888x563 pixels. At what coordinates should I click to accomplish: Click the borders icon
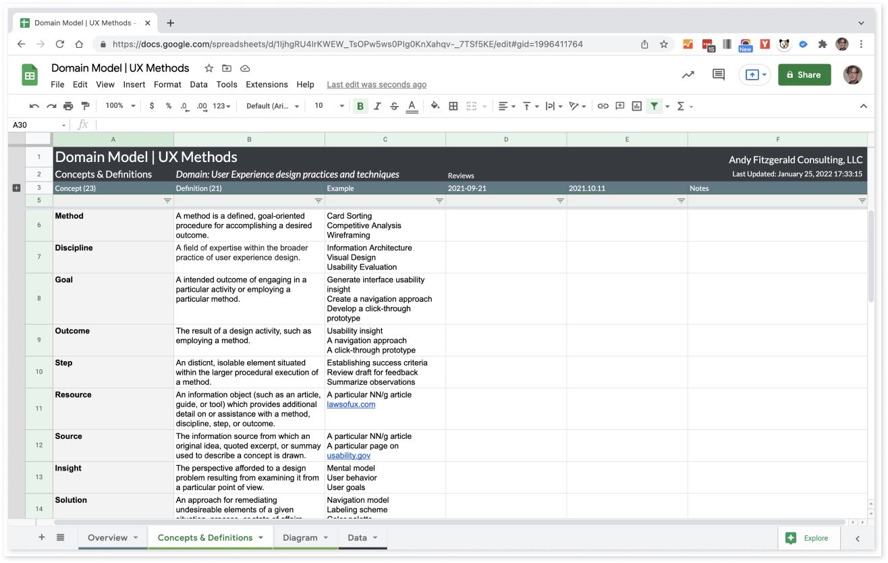453,106
